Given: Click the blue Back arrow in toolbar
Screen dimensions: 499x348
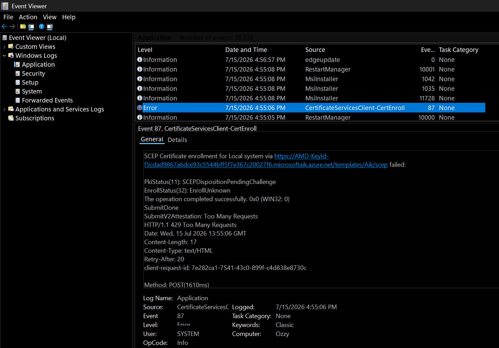Looking at the screenshot, I should (4, 26).
